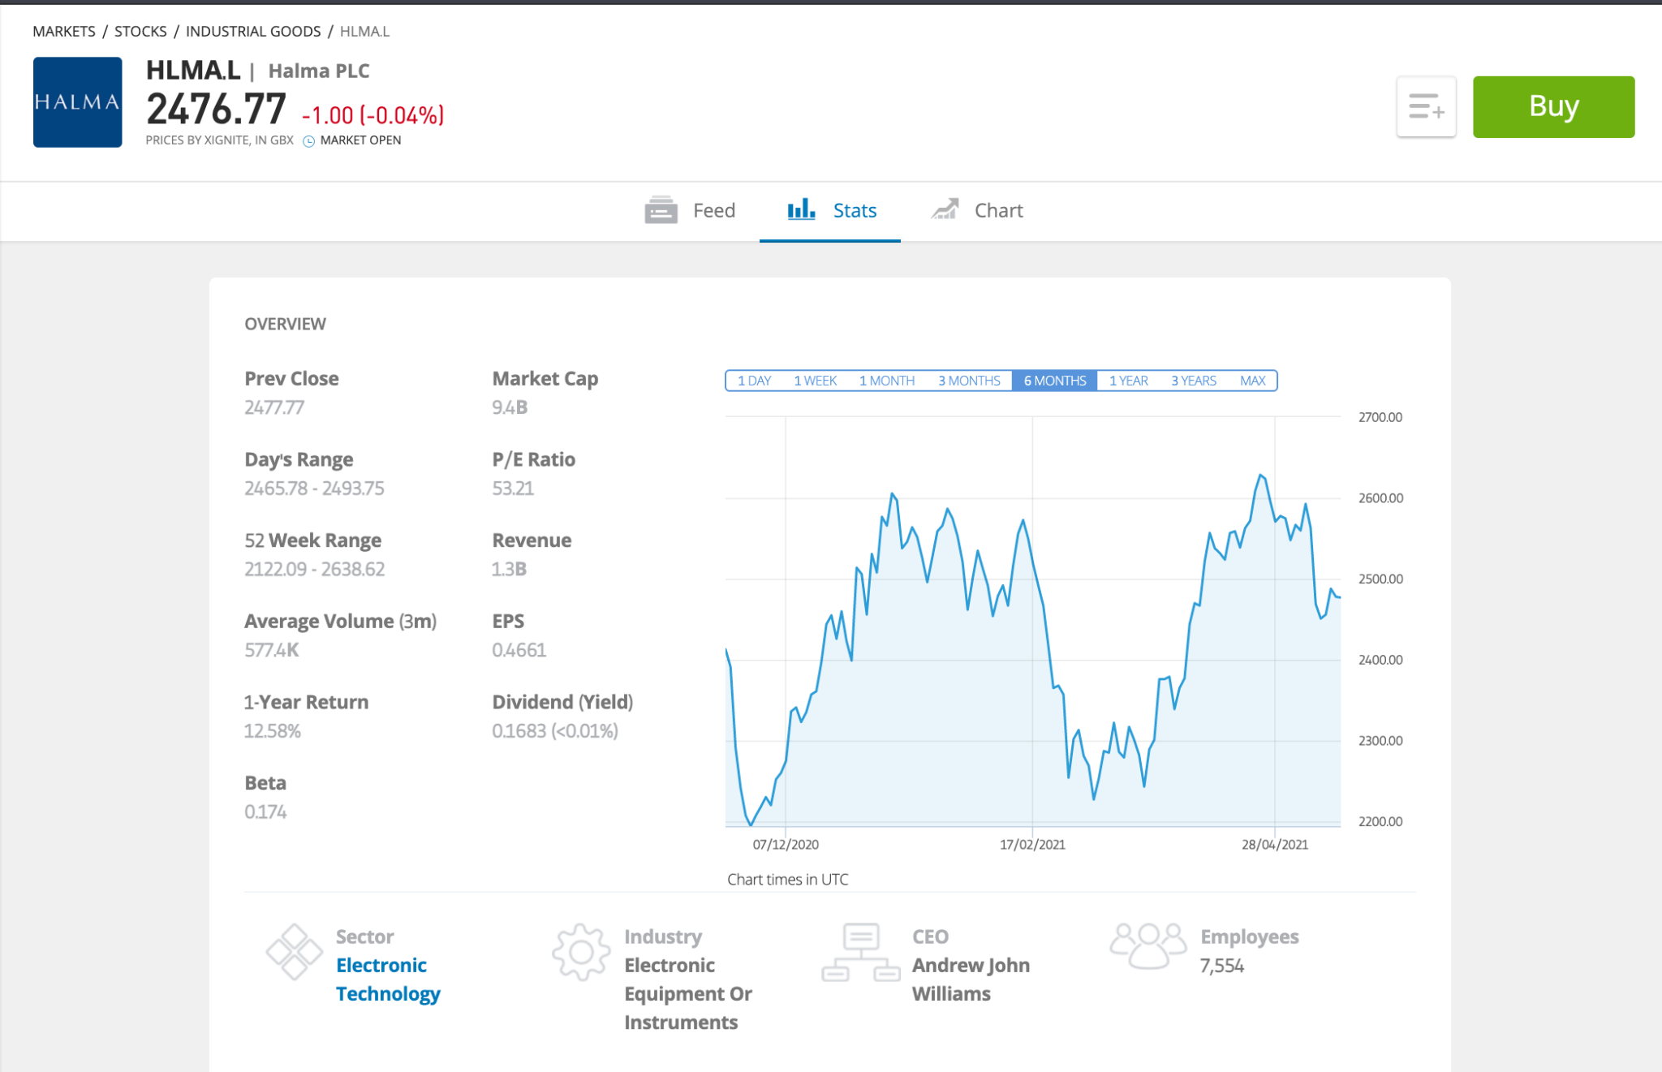This screenshot has width=1662, height=1072.
Task: Click the Halma PLC company name
Action: pos(319,71)
